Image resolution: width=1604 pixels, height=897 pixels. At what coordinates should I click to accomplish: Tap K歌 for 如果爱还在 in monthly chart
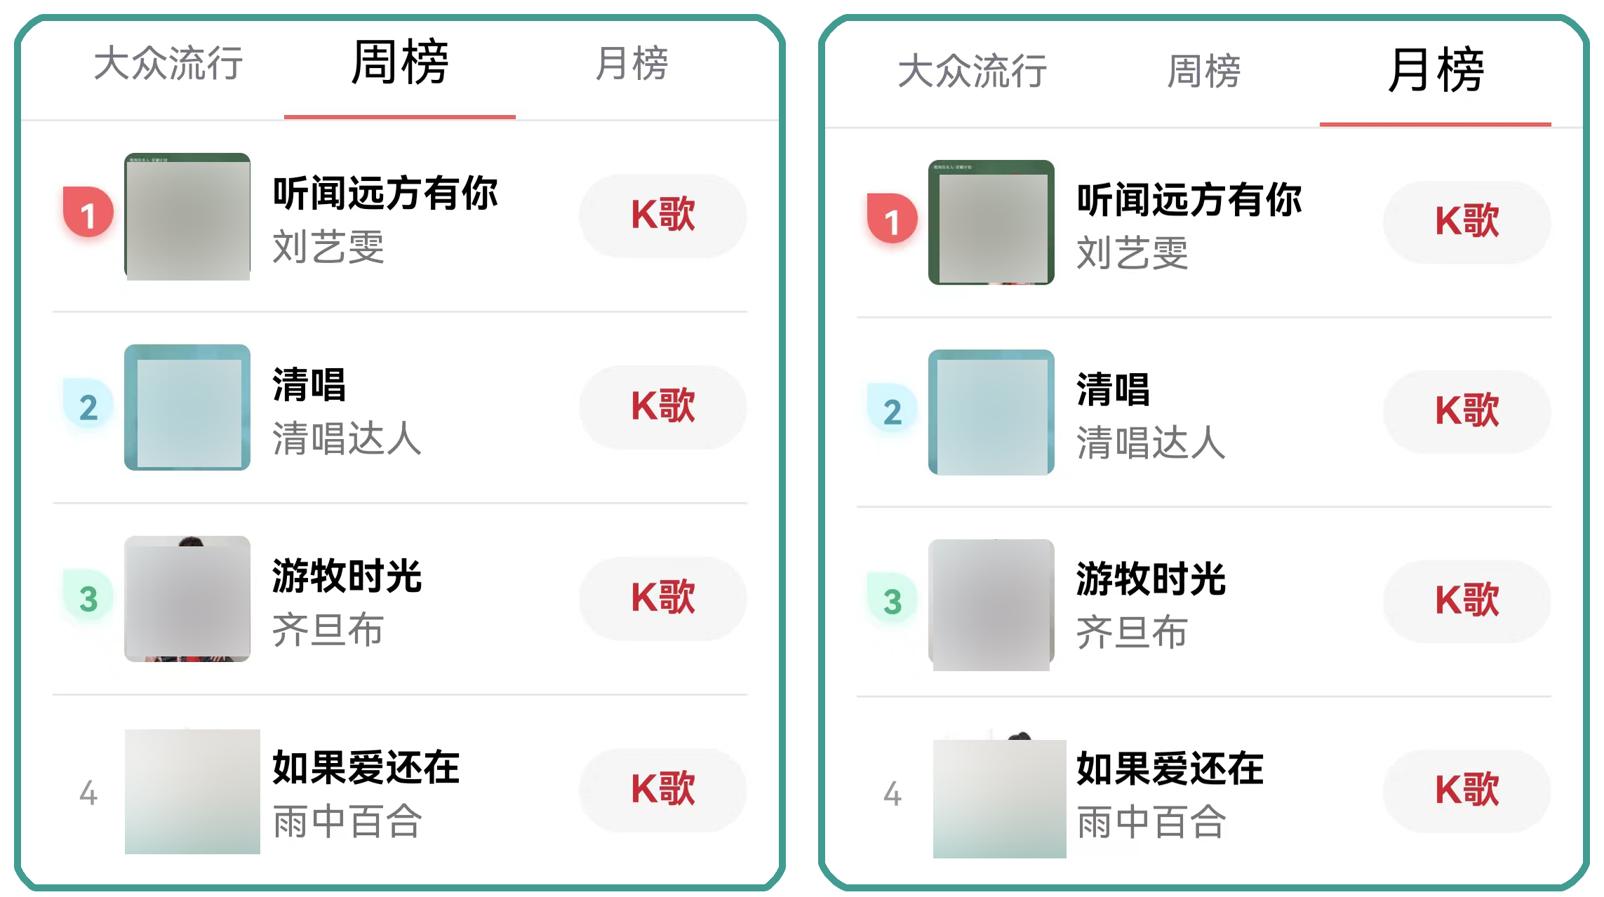click(x=1467, y=790)
